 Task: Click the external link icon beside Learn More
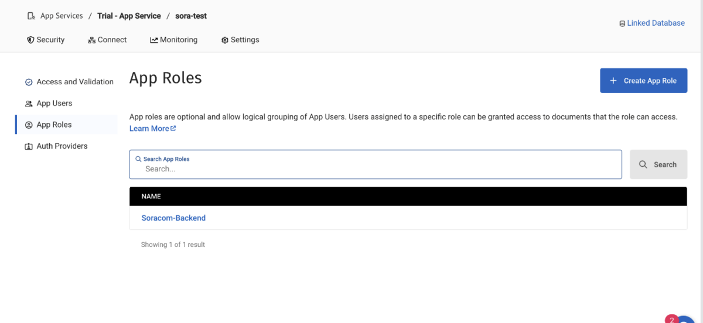click(173, 128)
